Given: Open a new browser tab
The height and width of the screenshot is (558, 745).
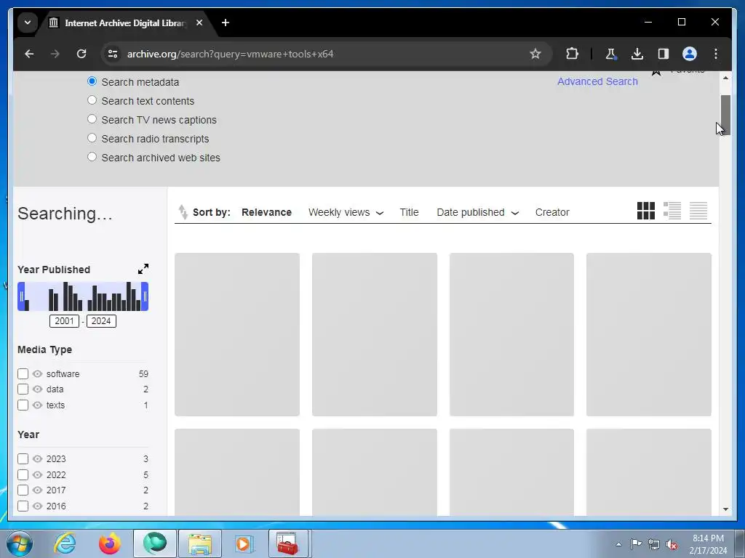Looking at the screenshot, I should 226,23.
